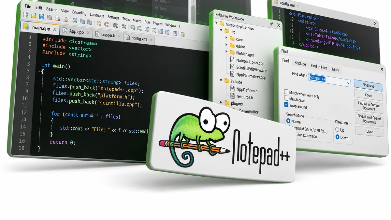Enable the Match case checkbox
391x220 pixels.
pyautogui.click(x=286, y=98)
